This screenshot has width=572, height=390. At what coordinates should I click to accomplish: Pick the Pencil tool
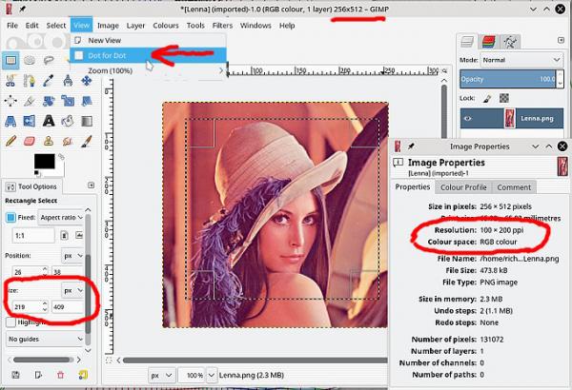point(10,141)
